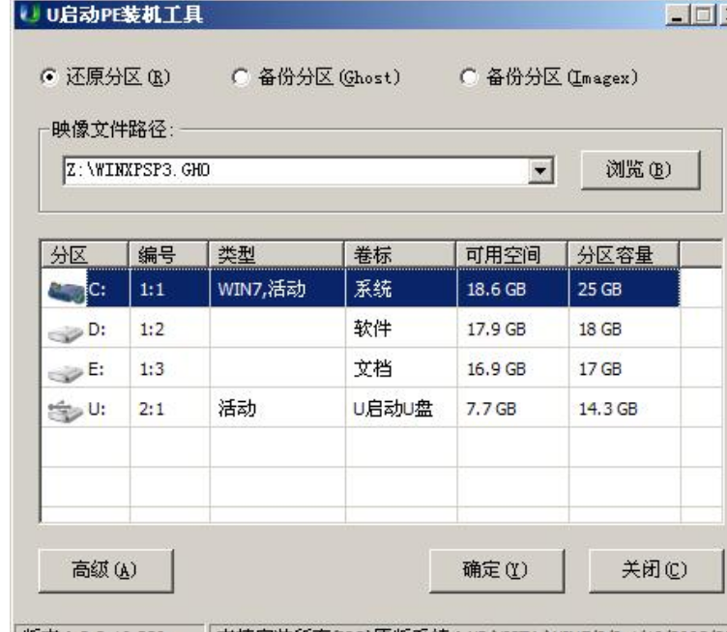
Task: Sort by the 类型 column header
Action: point(273,254)
